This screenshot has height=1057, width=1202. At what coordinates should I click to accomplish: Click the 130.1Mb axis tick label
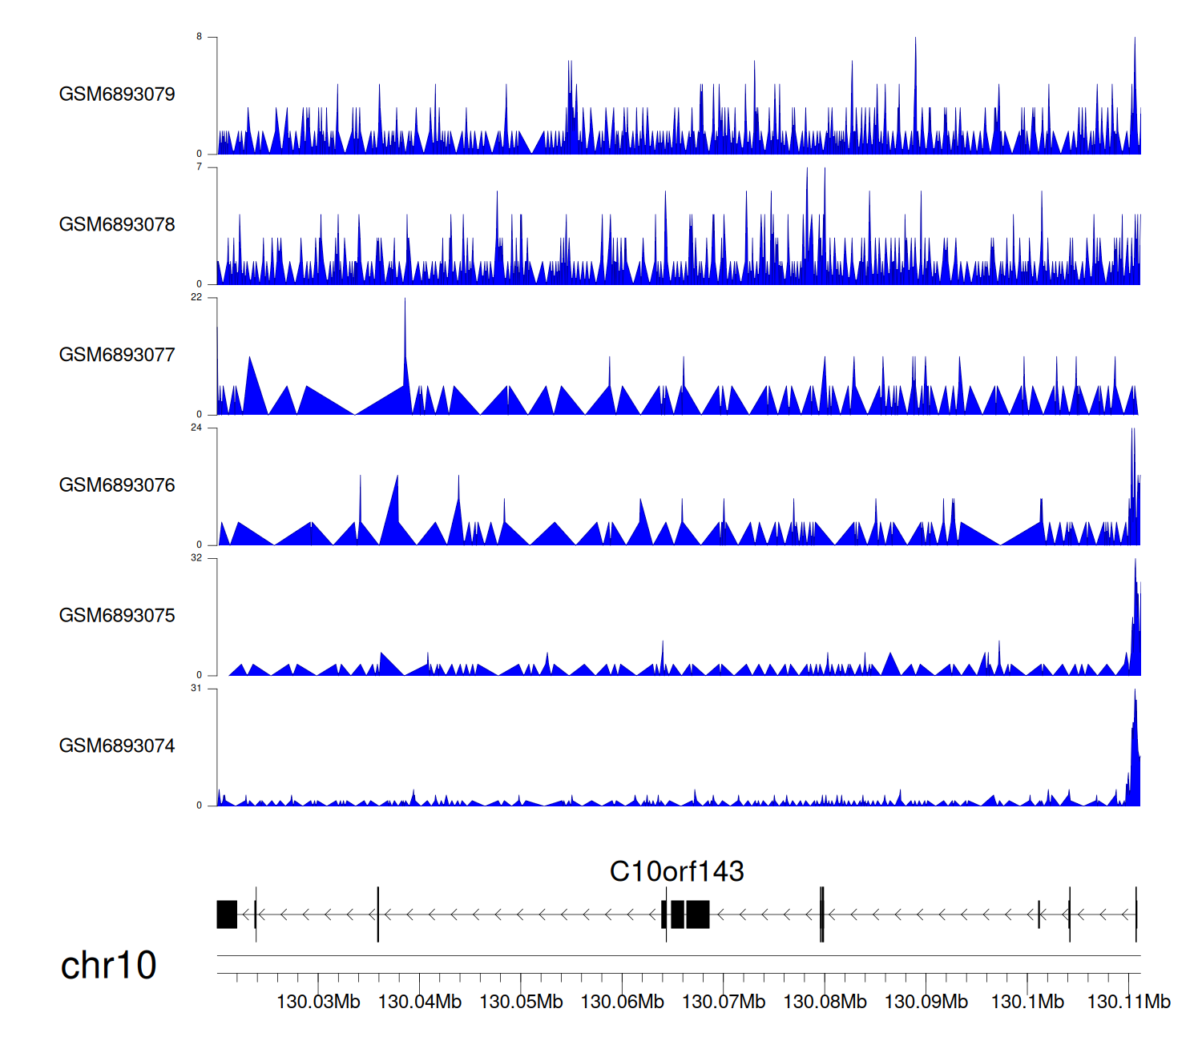pyautogui.click(x=1027, y=1002)
